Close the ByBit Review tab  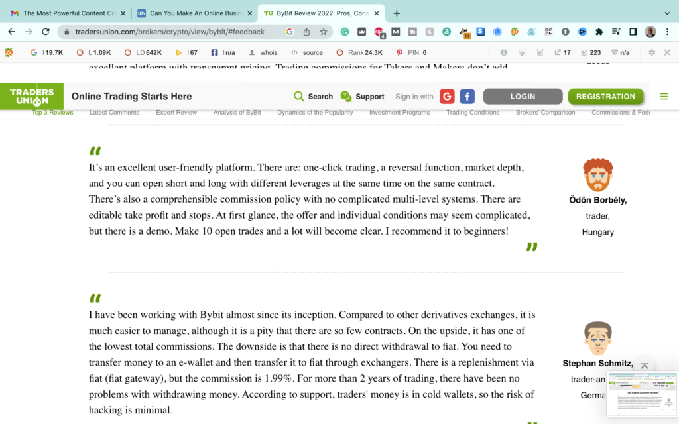(x=377, y=13)
